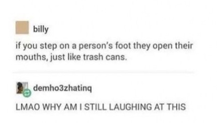Click the word "STILL" in the reply

tap(95, 107)
